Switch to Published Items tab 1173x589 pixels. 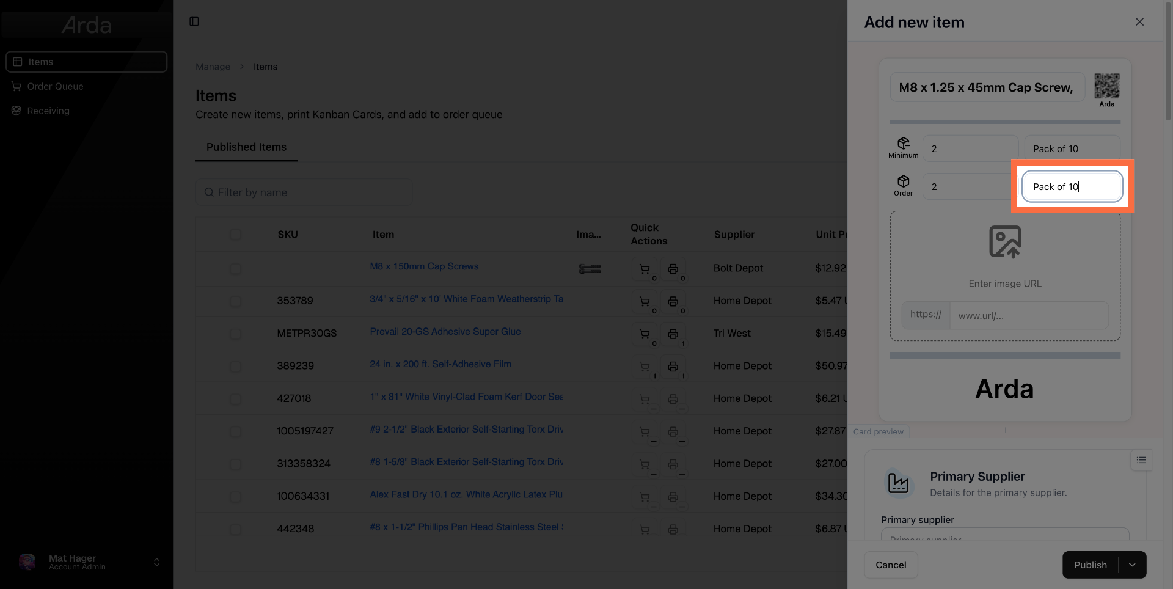tap(246, 147)
